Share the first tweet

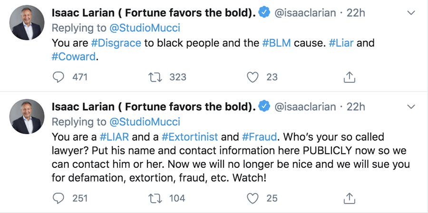tap(350, 77)
